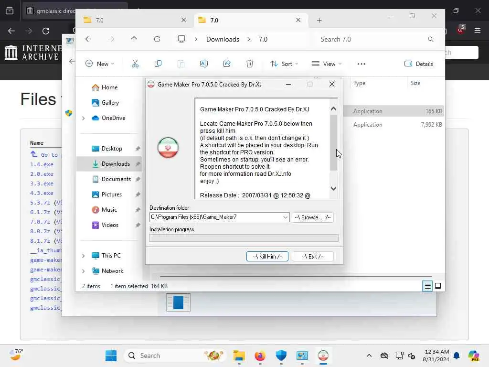
Task: Open Home in the navigation pane
Action: (x=109, y=87)
